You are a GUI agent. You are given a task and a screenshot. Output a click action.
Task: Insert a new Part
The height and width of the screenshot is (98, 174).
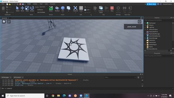(63, 9)
